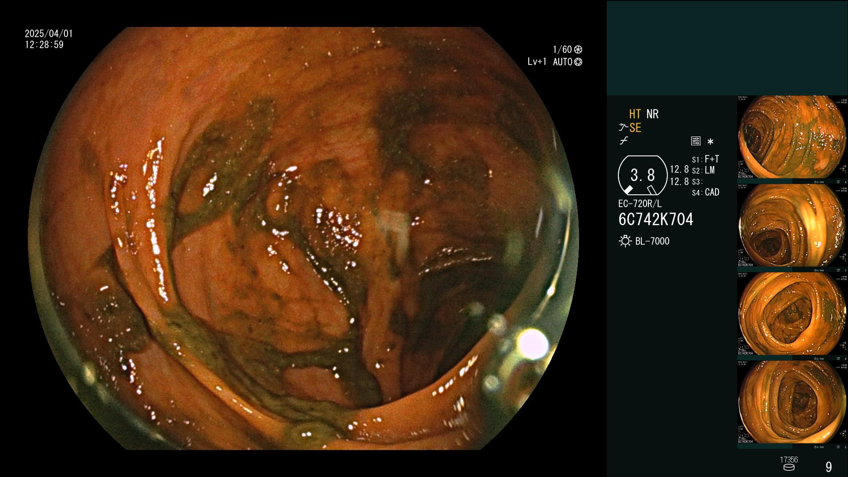Toggle the NR noise reduction indicator
This screenshot has height=477, width=848.
(652, 114)
